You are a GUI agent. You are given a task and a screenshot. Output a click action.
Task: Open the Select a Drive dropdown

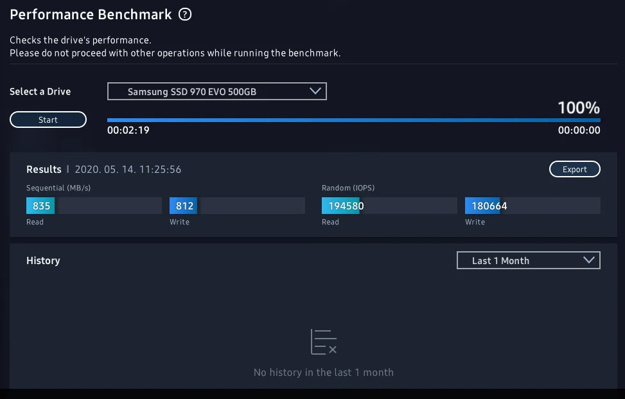[x=216, y=91]
